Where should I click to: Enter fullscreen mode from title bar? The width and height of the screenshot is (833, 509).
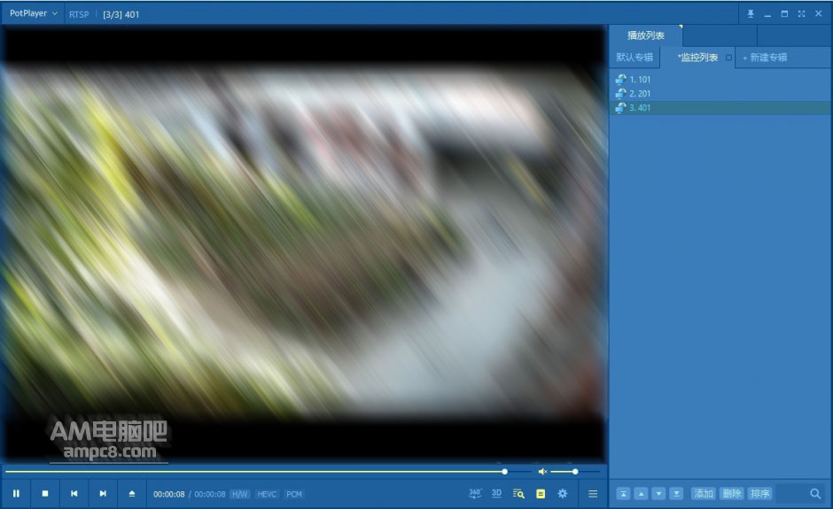tap(801, 14)
